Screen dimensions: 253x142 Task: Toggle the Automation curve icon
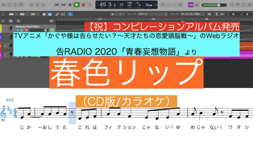[57, 14]
